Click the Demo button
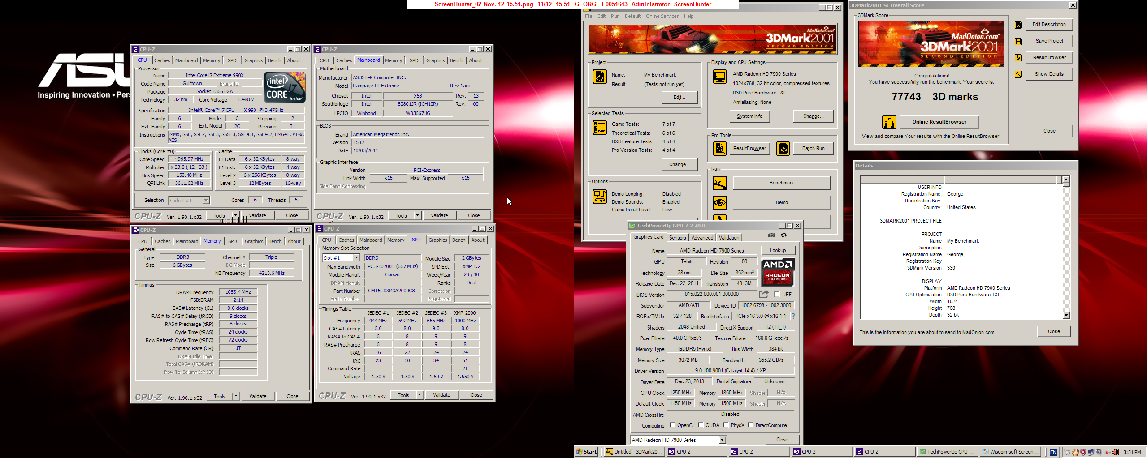The width and height of the screenshot is (1147, 458). pyautogui.click(x=781, y=202)
